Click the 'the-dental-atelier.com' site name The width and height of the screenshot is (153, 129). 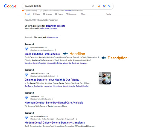tap(39, 116)
